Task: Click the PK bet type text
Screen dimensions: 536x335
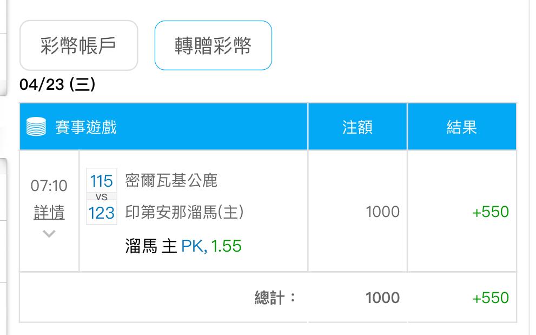Action: pyautogui.click(x=193, y=246)
